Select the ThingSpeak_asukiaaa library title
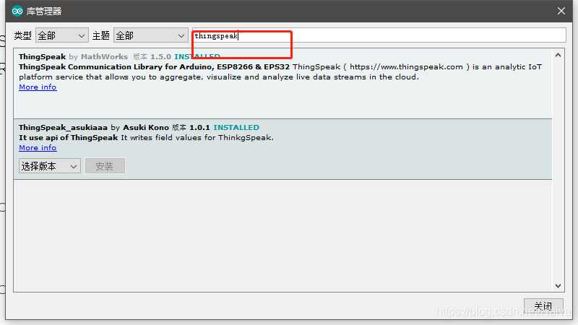This screenshot has height=325, width=578. coord(63,128)
